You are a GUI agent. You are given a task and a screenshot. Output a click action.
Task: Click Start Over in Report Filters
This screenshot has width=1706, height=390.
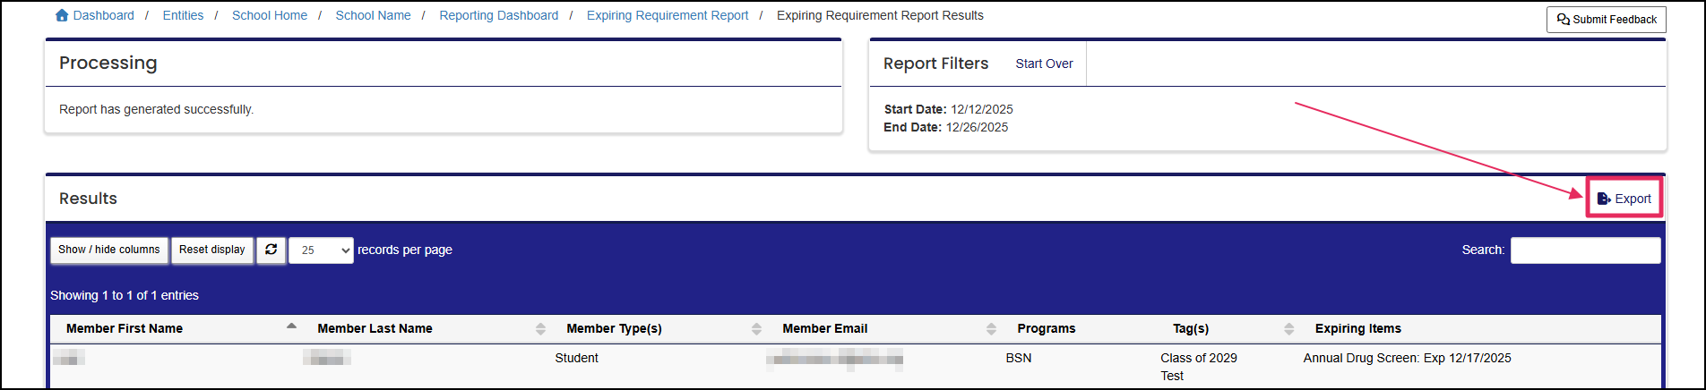tap(1044, 64)
